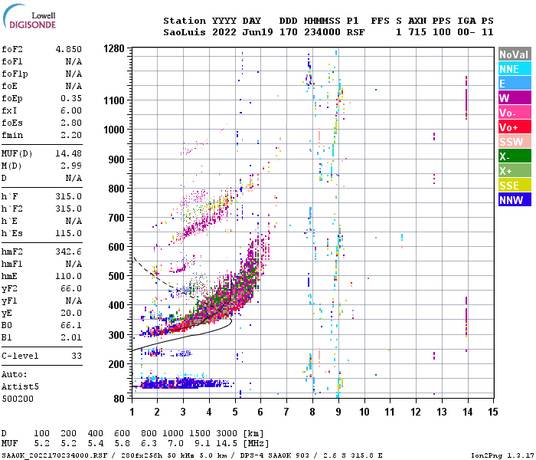Click the h`Es value 115.0
This screenshot has height=460, width=536.
coord(69,233)
